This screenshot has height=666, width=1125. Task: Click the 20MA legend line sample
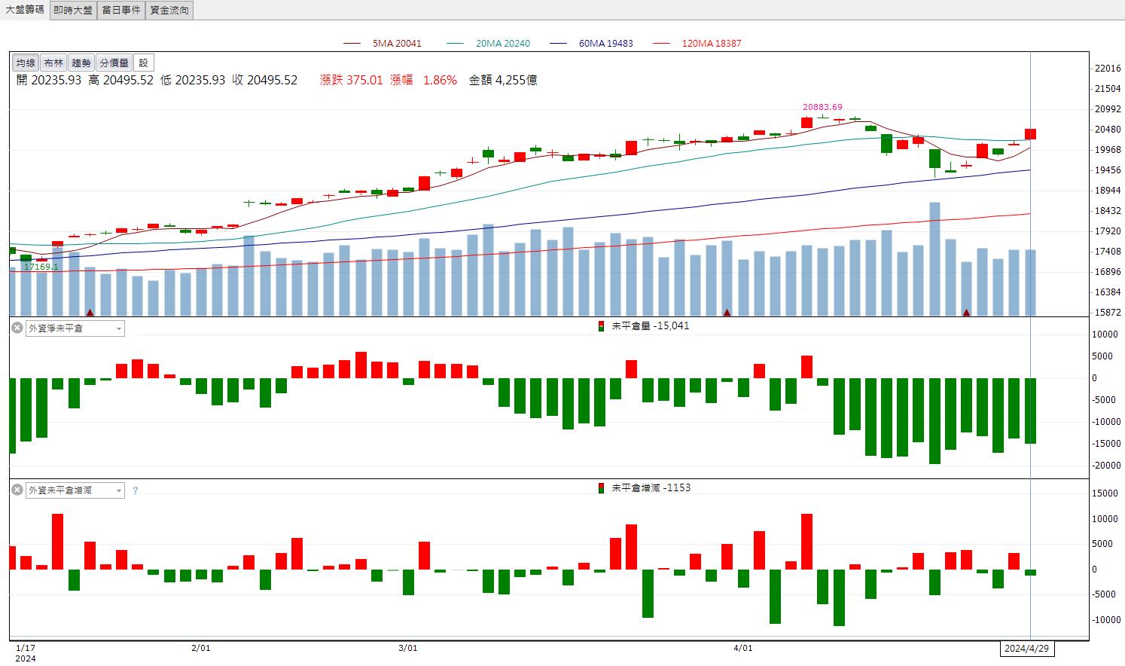click(x=456, y=44)
